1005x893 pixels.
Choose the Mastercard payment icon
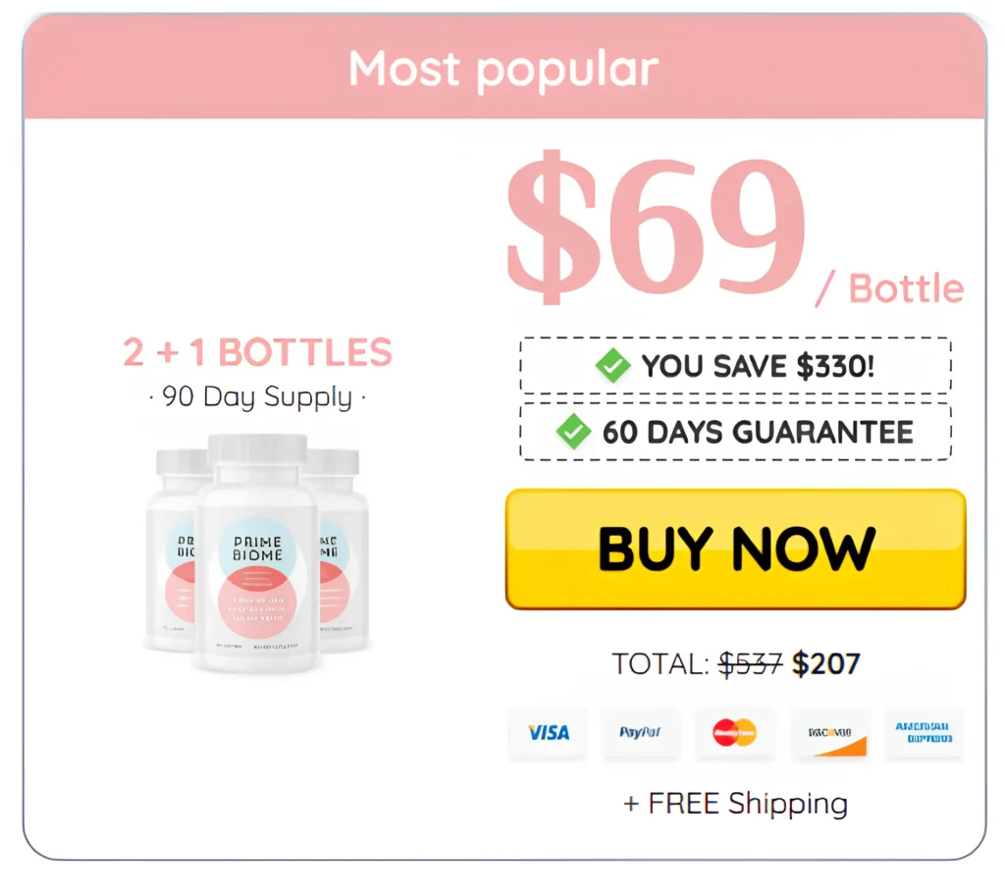(734, 732)
